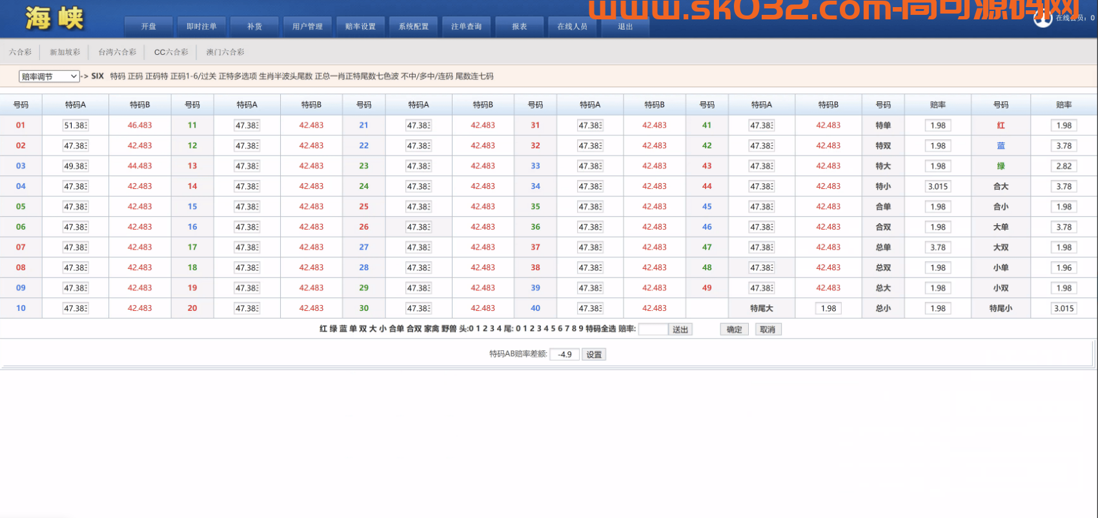Select number 34 in the table

(536, 186)
